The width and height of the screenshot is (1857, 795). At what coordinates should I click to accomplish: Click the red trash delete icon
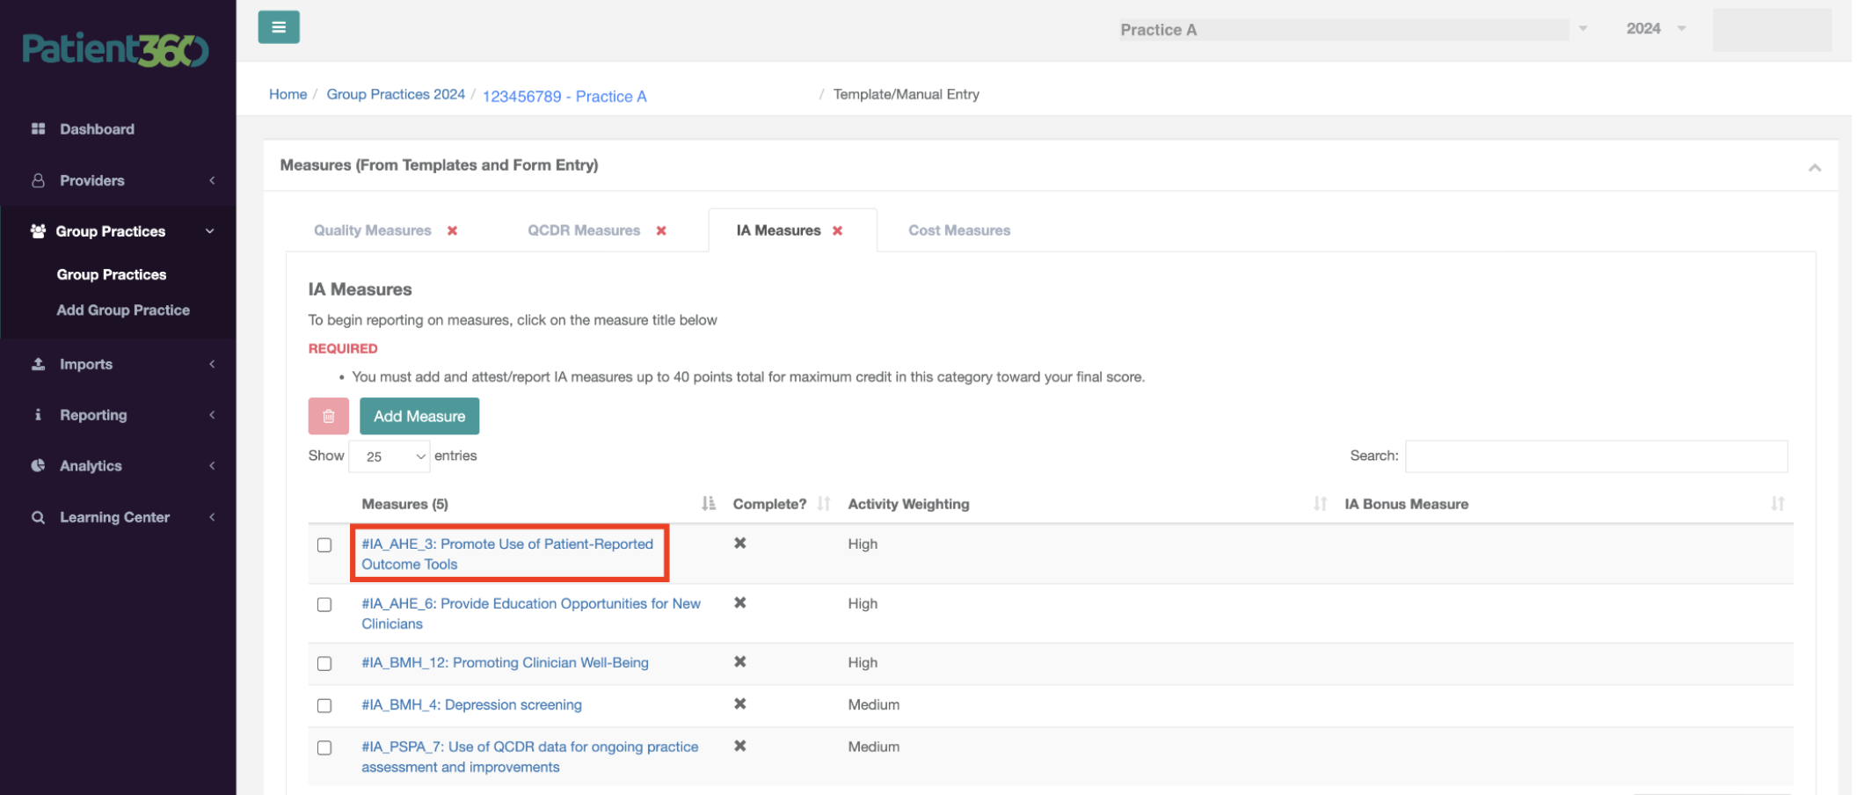(x=328, y=416)
